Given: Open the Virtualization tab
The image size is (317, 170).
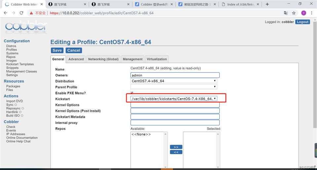Looking at the screenshot, I should click(x=157, y=59).
